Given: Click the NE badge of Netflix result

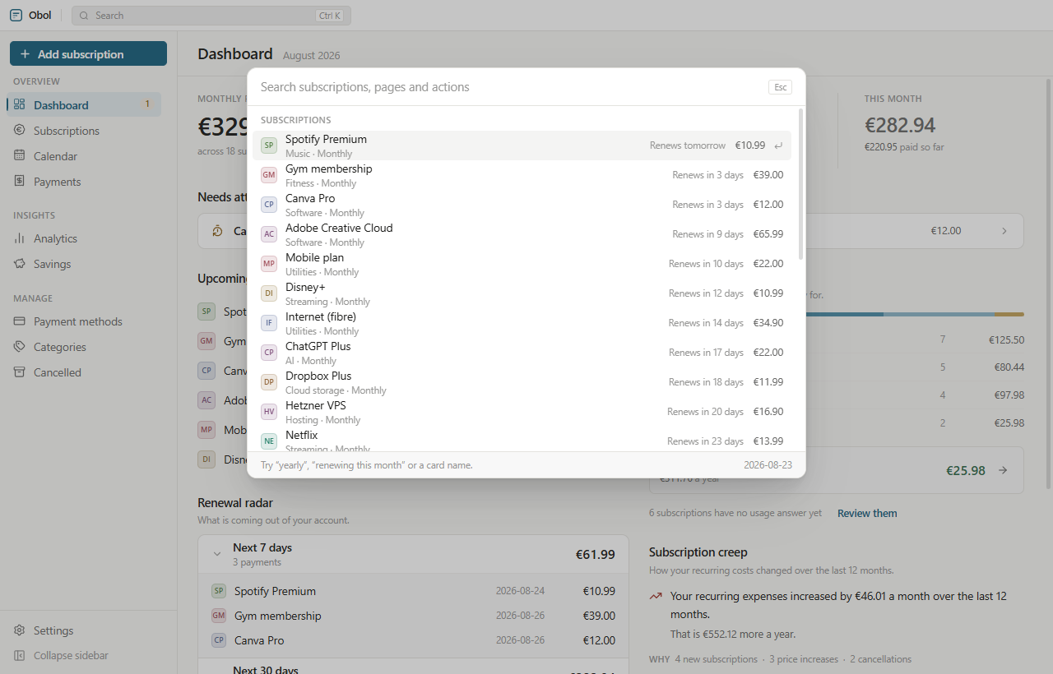Looking at the screenshot, I should (x=269, y=441).
